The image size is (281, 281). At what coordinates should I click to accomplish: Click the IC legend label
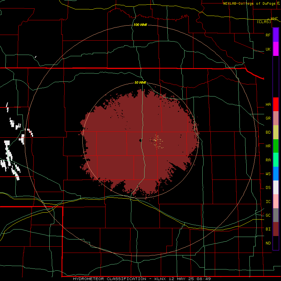click(268, 202)
